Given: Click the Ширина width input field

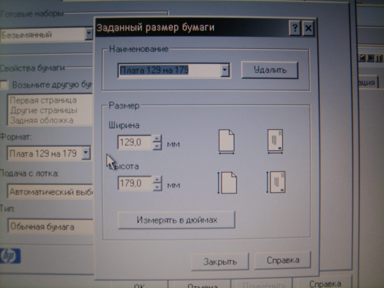Looking at the screenshot, I should (134, 143).
